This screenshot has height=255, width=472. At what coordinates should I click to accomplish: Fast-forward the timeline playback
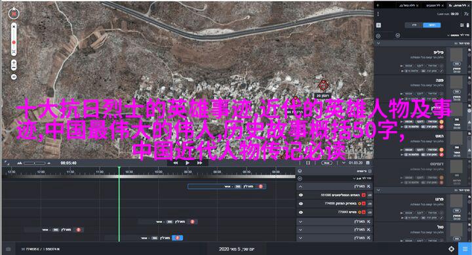[x=199, y=163]
